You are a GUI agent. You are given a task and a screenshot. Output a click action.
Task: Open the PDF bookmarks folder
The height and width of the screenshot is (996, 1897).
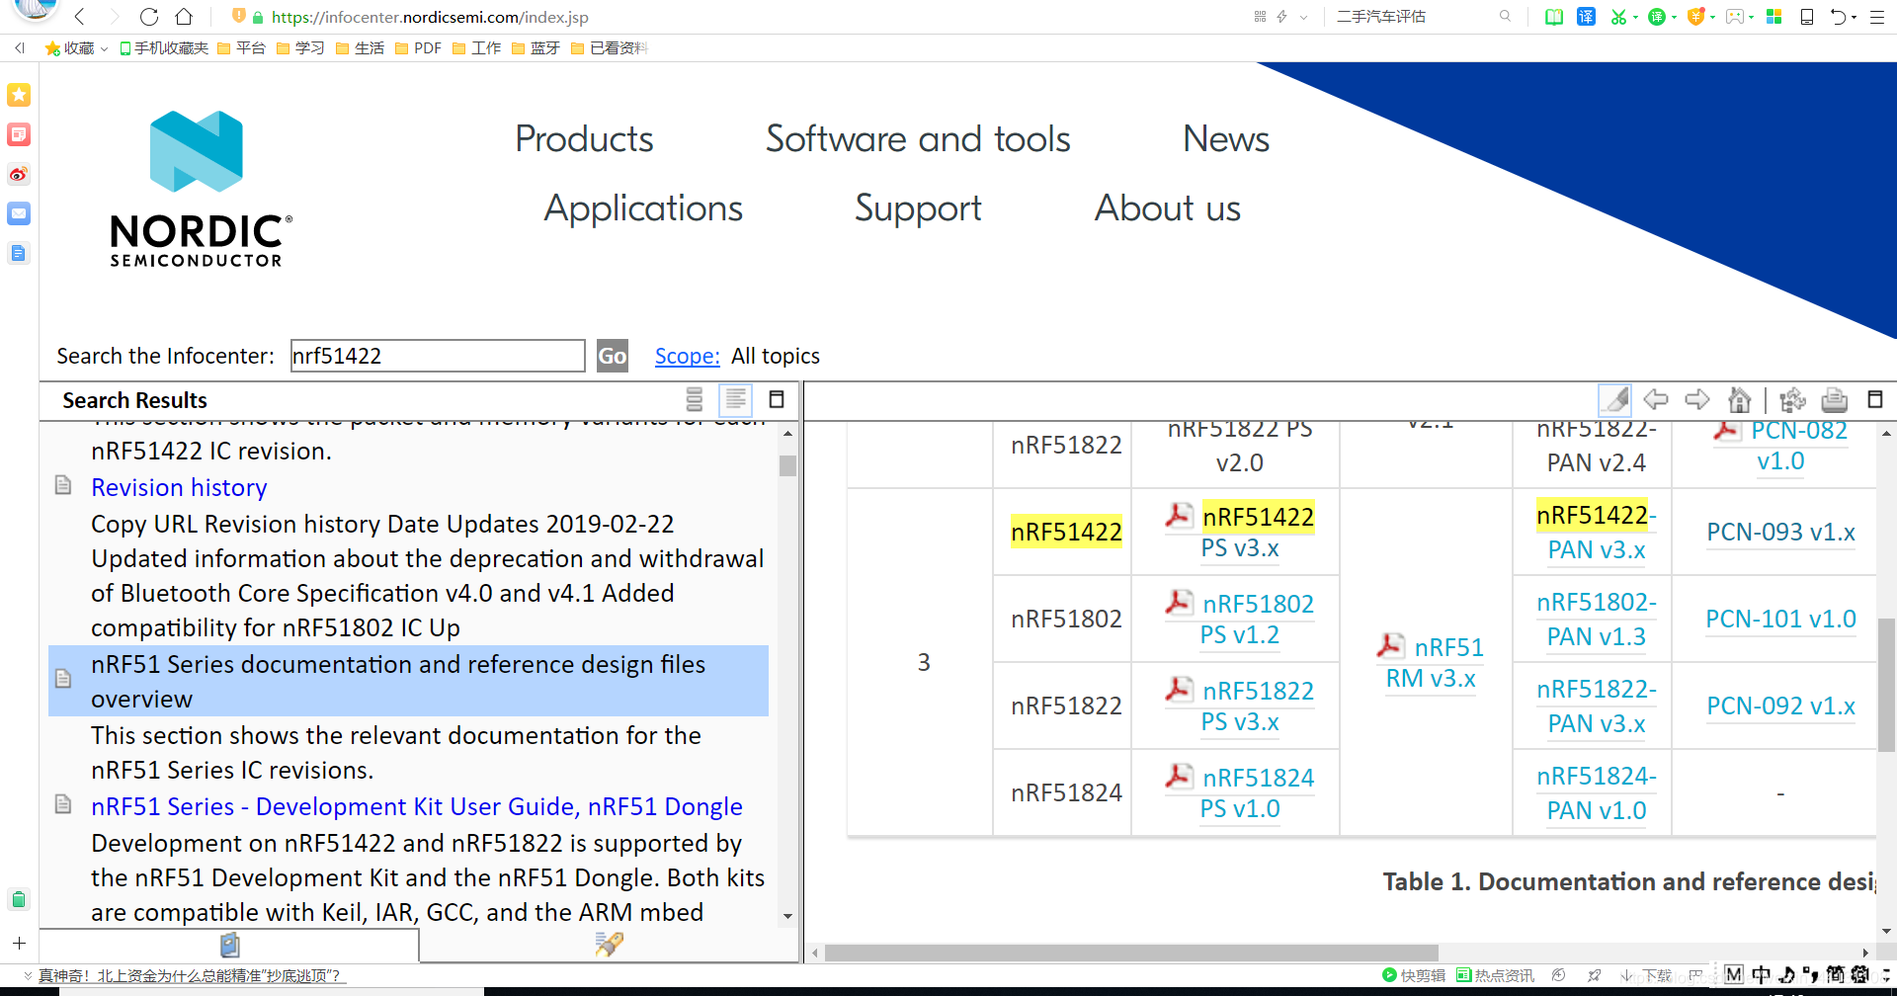418,47
